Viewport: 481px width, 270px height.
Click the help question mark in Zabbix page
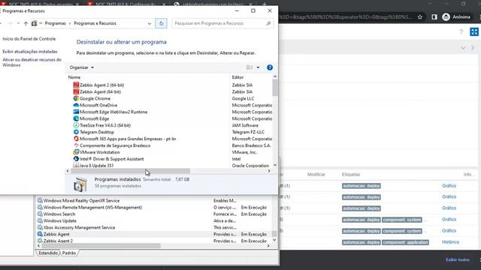[461, 31]
